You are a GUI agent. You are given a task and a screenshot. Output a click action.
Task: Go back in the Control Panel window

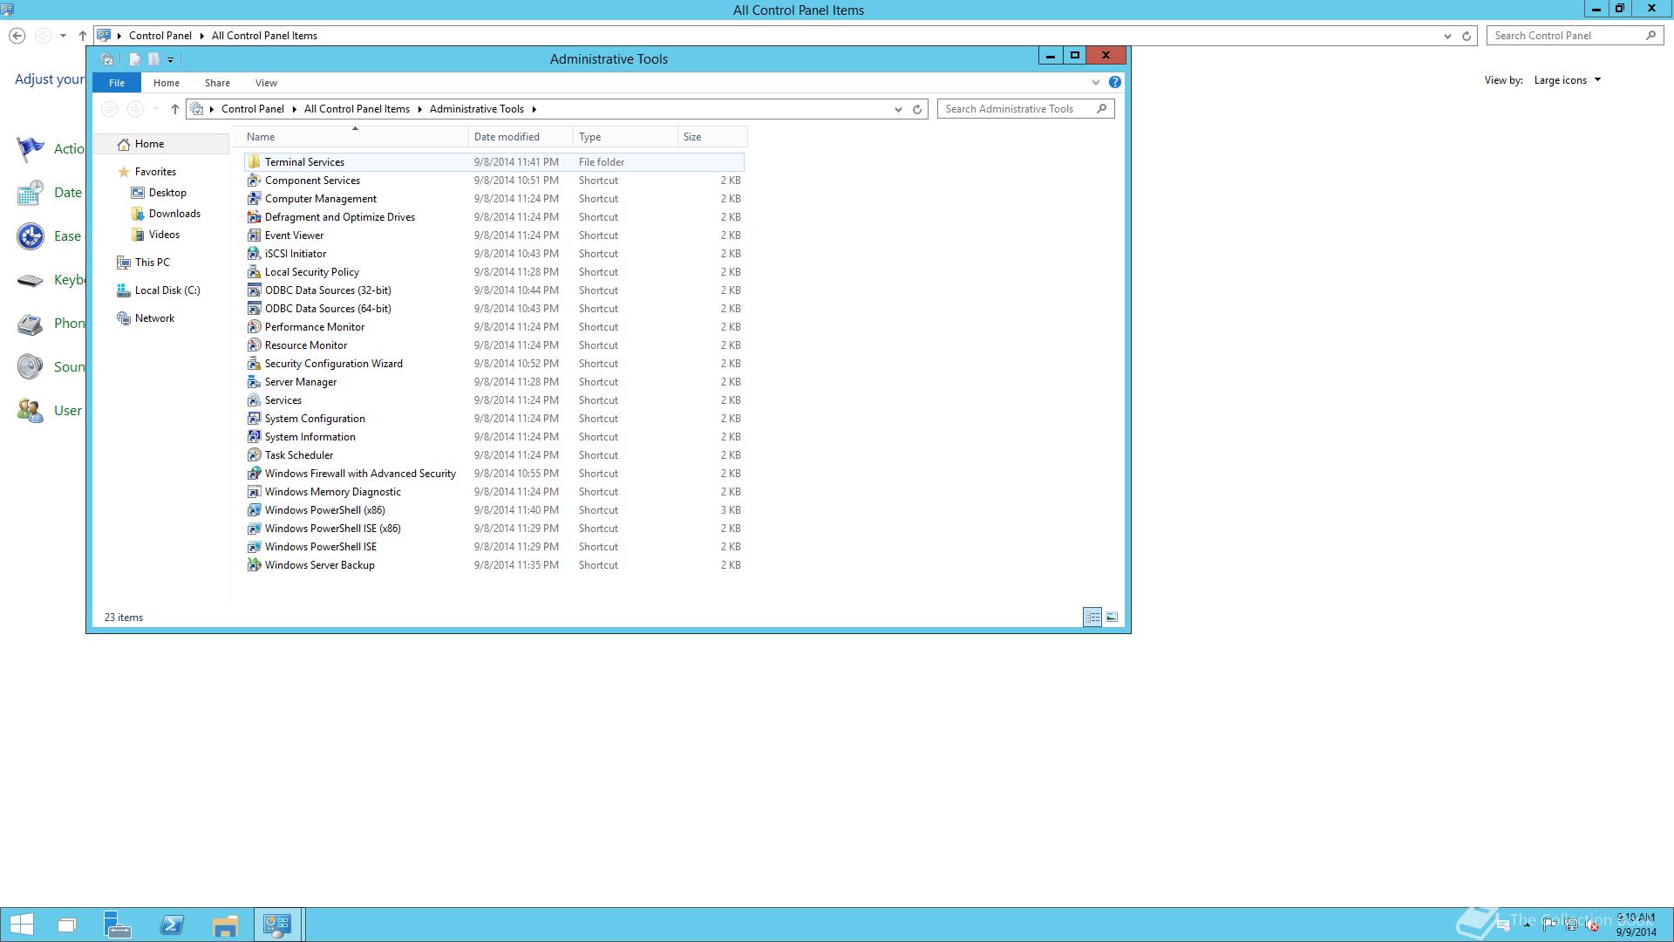click(17, 36)
